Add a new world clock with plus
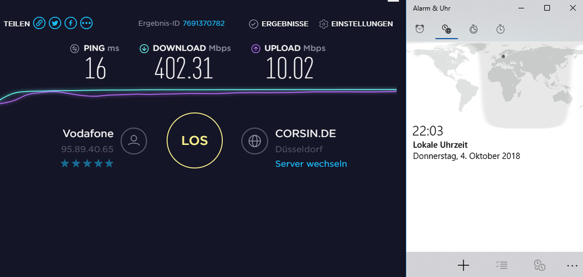The height and width of the screenshot is (277, 583). pos(463,265)
